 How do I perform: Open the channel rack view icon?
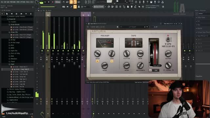coord(116,7)
